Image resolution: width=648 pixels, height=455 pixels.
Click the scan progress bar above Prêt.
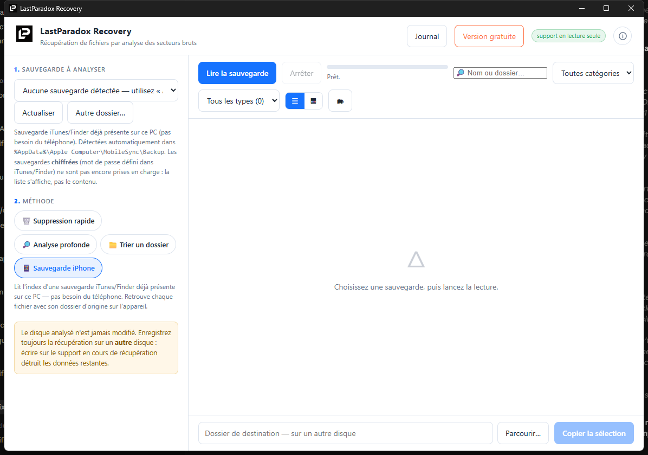pyautogui.click(x=387, y=67)
